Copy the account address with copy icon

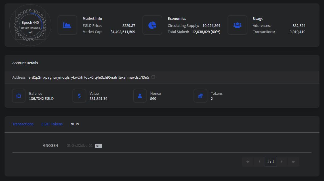pos(153,77)
